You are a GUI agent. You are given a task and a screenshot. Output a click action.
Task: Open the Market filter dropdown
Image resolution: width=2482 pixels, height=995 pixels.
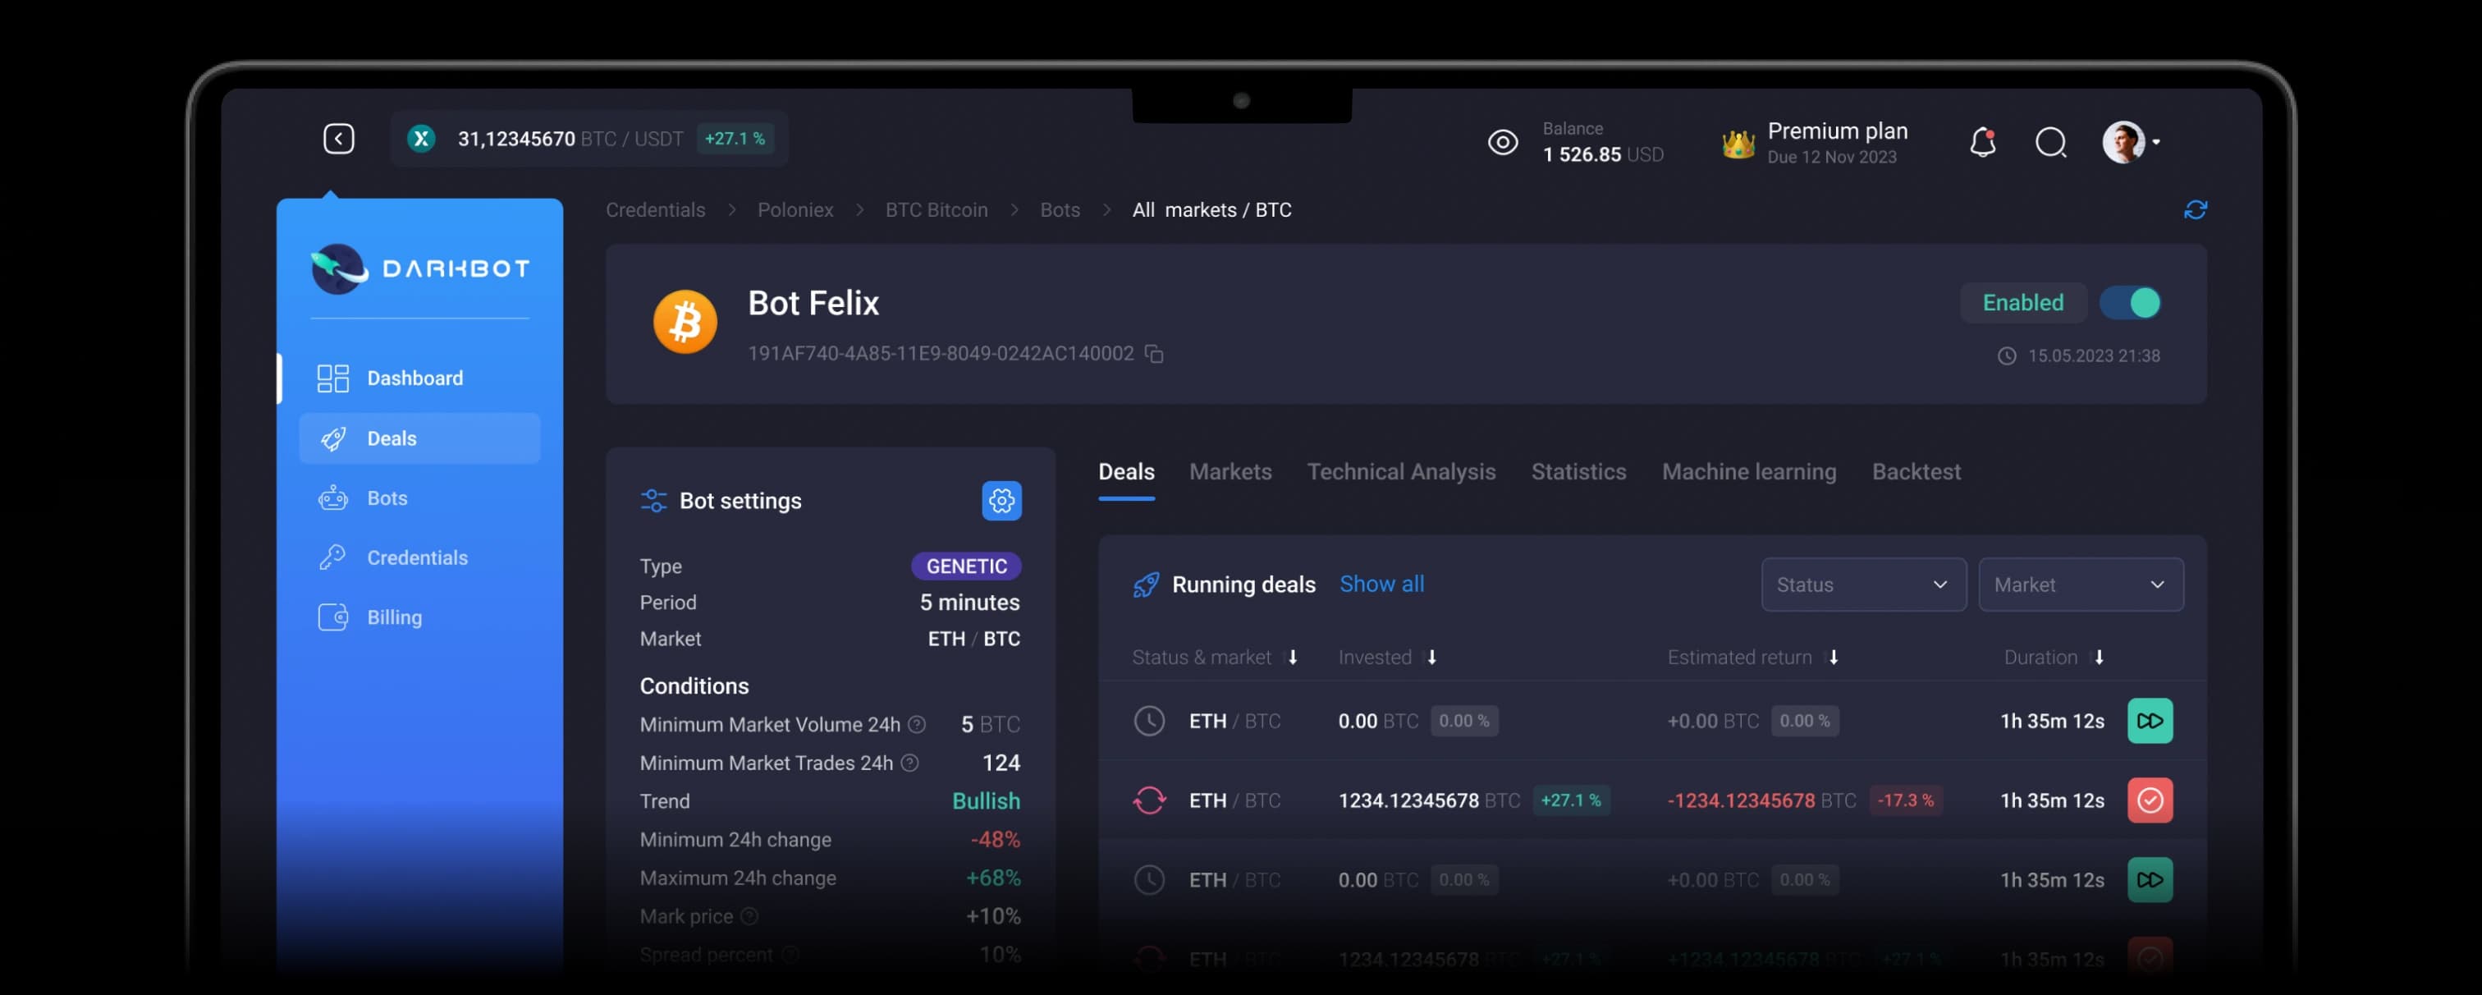click(2081, 585)
